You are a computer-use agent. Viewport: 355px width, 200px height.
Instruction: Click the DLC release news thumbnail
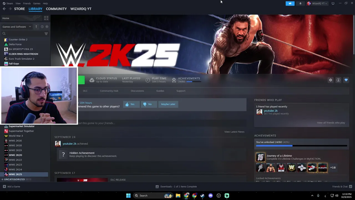[82, 180]
